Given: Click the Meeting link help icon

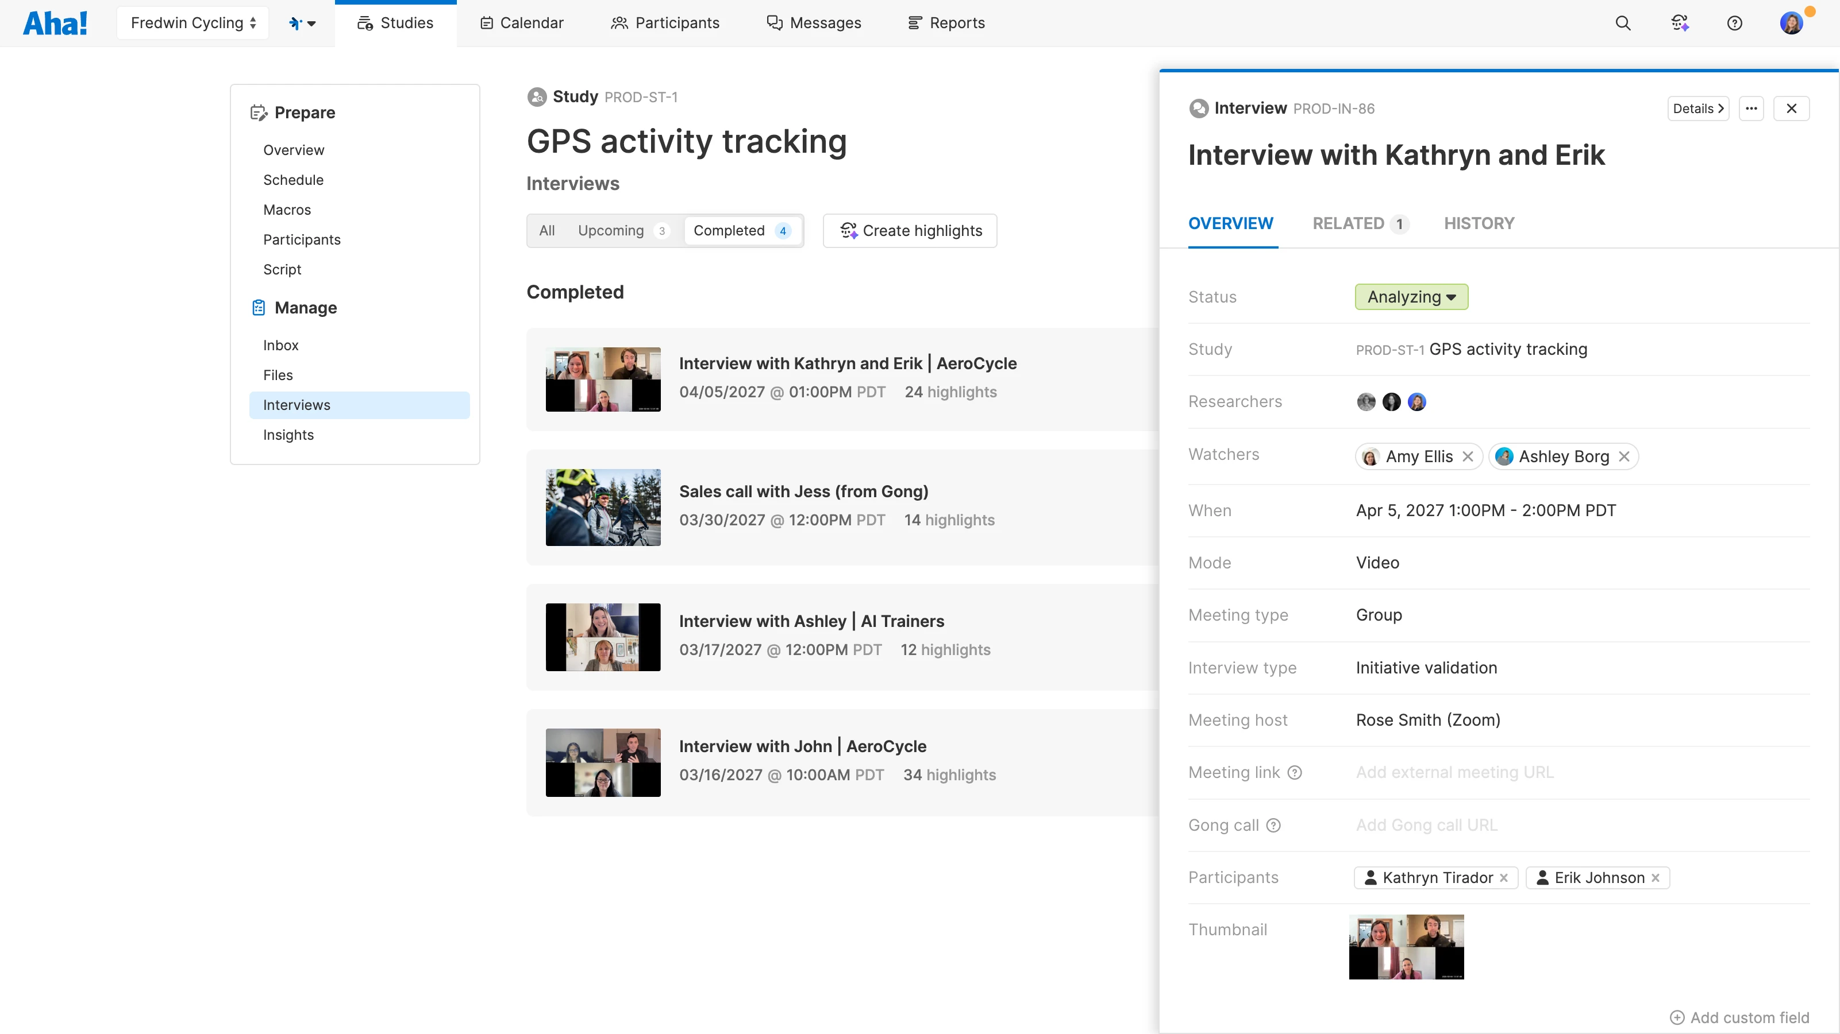Looking at the screenshot, I should pyautogui.click(x=1295, y=773).
